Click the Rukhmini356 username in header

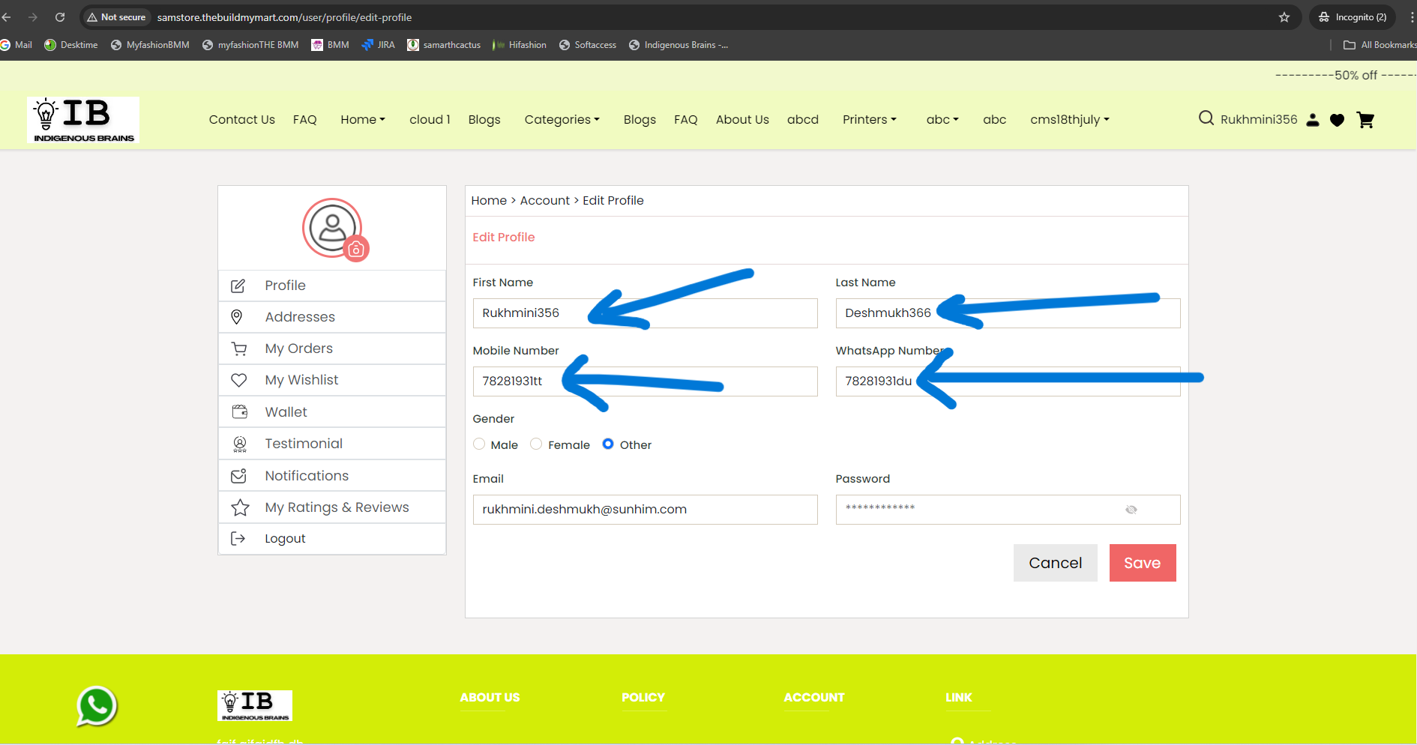pos(1259,119)
